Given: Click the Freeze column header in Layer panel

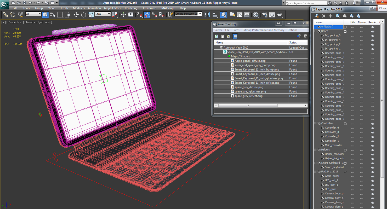Looking at the screenshot, I should pyautogui.click(x=362, y=22).
